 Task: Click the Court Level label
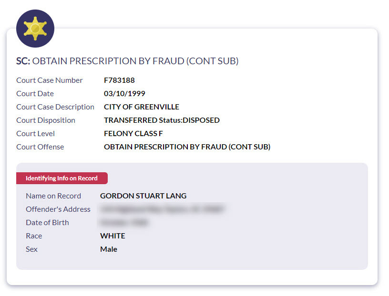36,134
